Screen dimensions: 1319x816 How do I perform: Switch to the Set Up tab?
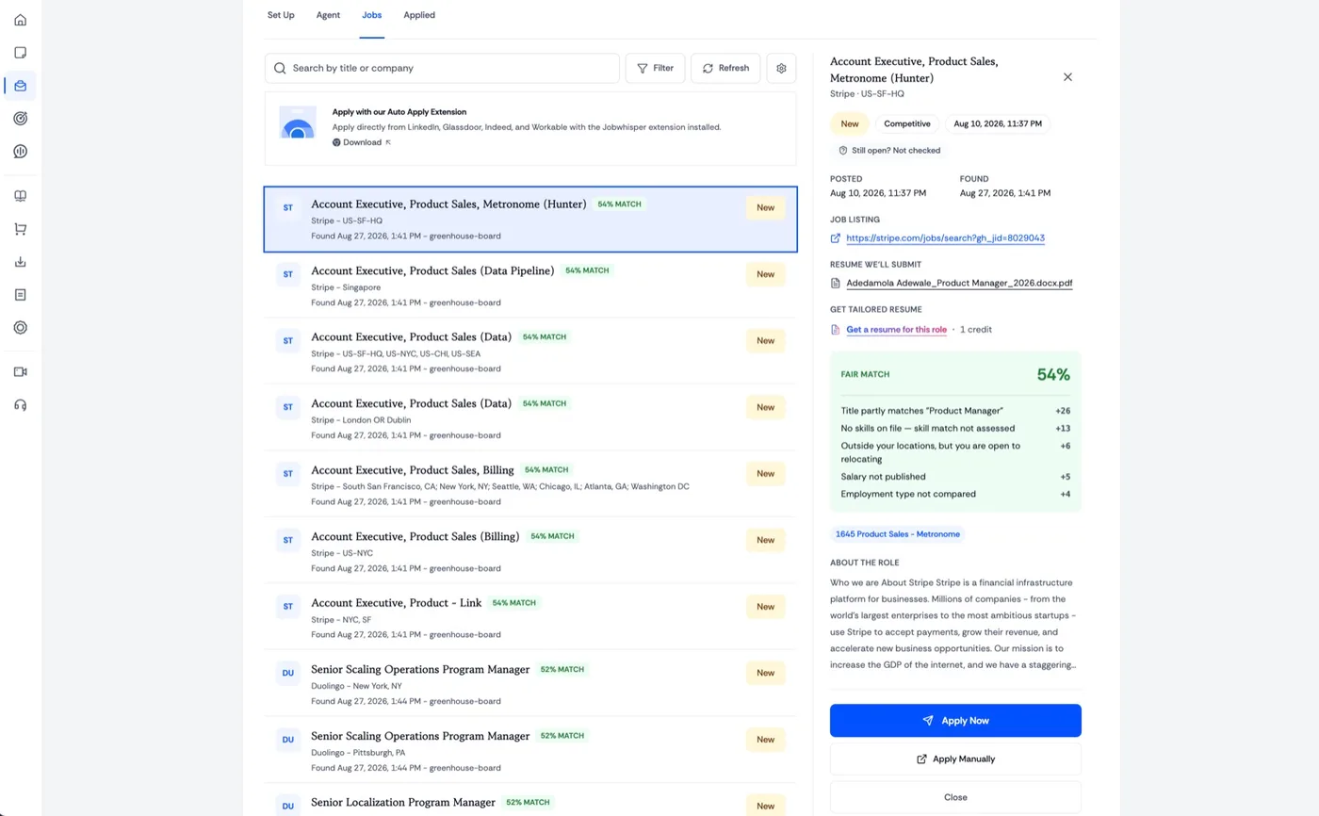281,15
